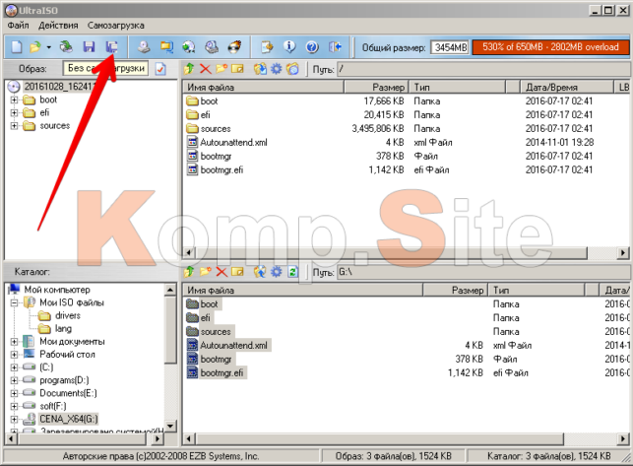
Task: Refresh the local catalog with the green arrows icon
Action: pos(292,272)
